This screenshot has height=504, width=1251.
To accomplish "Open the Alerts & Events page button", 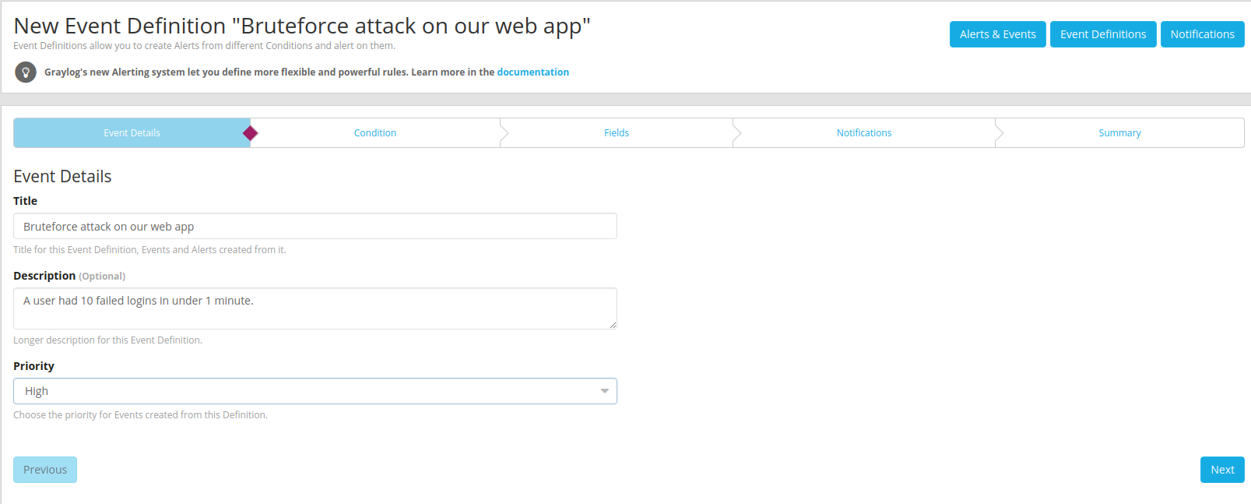I will click(x=997, y=34).
